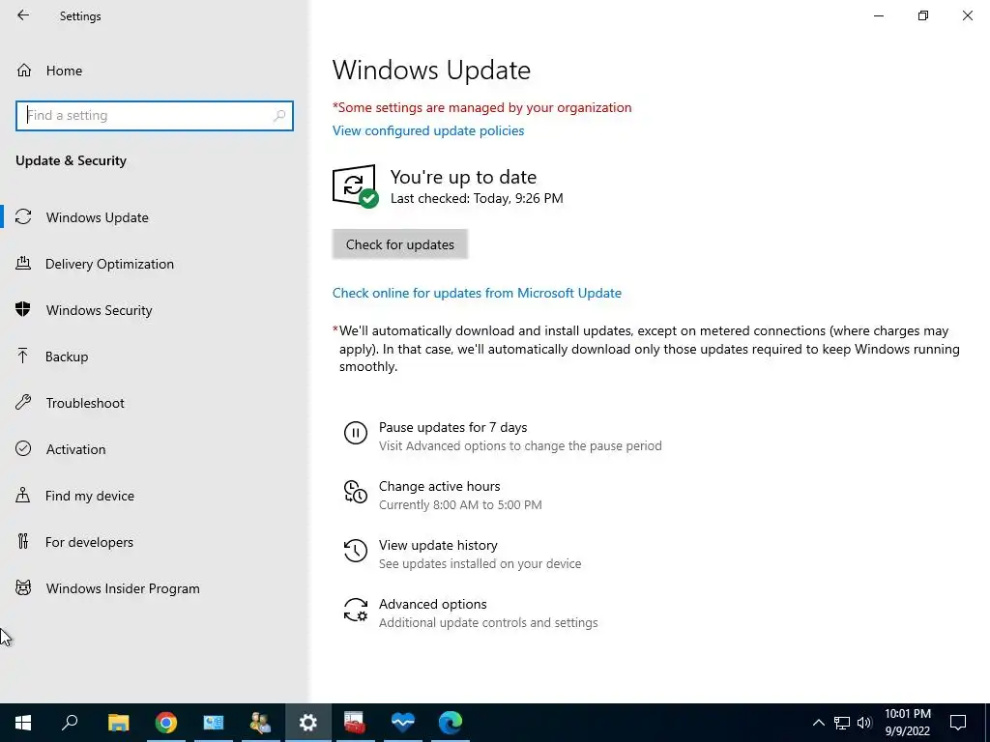Open the red toolbox app in taskbar

point(355,723)
